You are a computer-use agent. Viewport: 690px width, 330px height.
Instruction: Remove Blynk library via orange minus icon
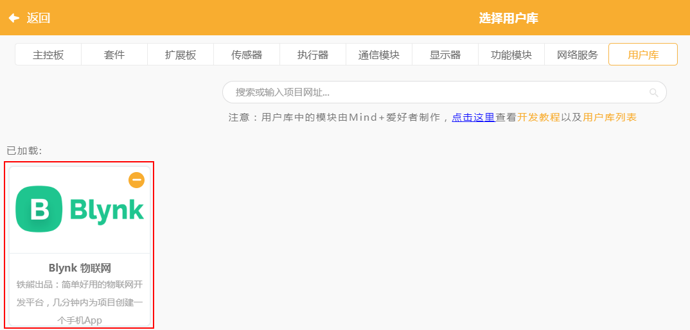136,180
